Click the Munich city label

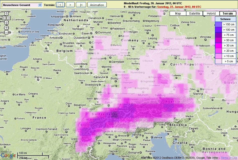pyautogui.click(x=143, y=95)
